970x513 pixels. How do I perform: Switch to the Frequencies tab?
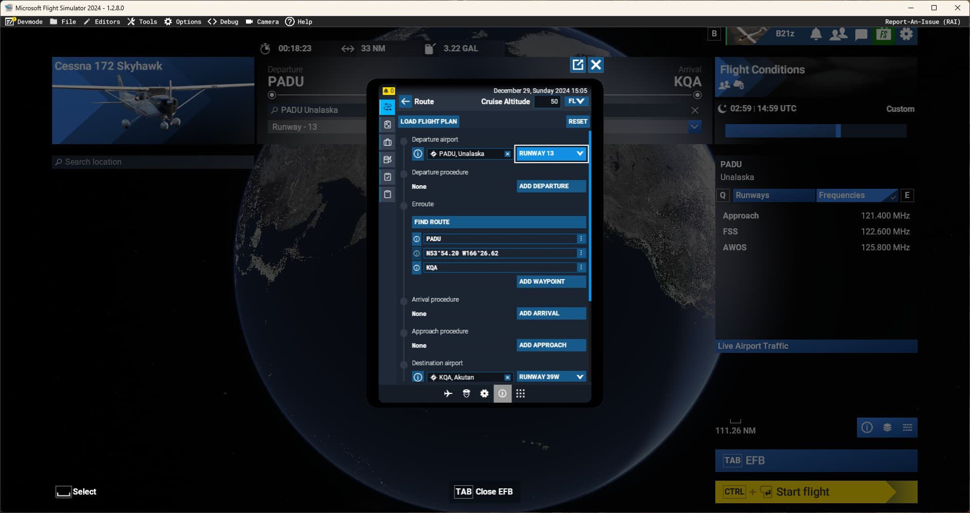(x=857, y=195)
